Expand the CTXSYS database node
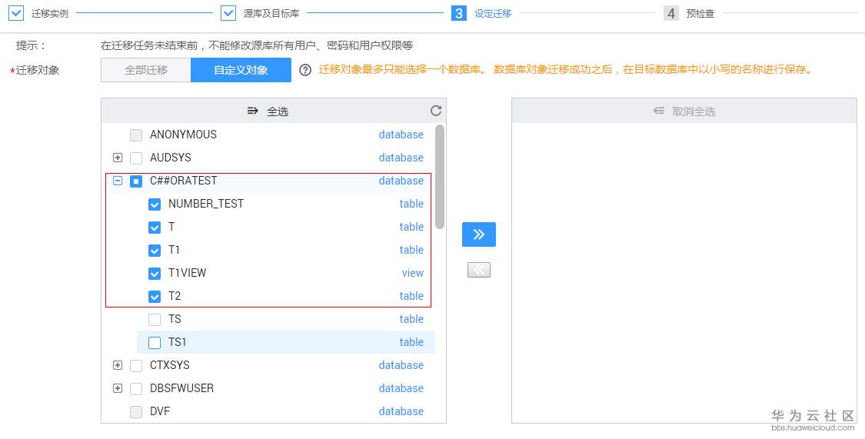Image resolution: width=865 pixels, height=439 pixels. 118,365
